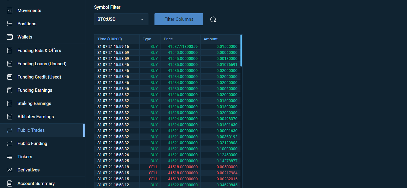Click amount 0.00360192
Screen dimensions: 407x188
(x=227, y=137)
